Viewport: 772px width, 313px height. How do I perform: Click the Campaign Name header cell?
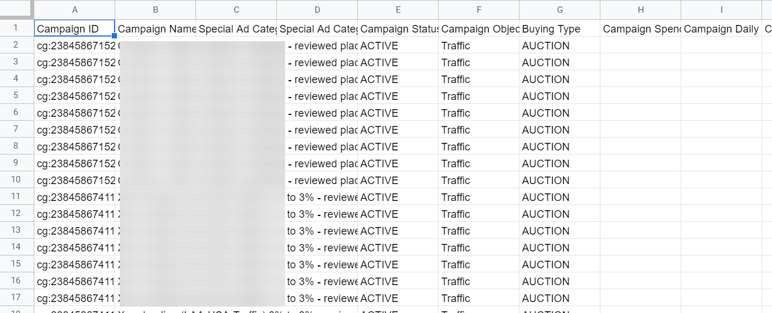click(x=155, y=28)
